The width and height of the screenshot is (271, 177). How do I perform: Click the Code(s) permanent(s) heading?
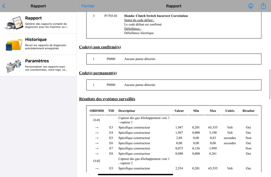[x=98, y=73]
